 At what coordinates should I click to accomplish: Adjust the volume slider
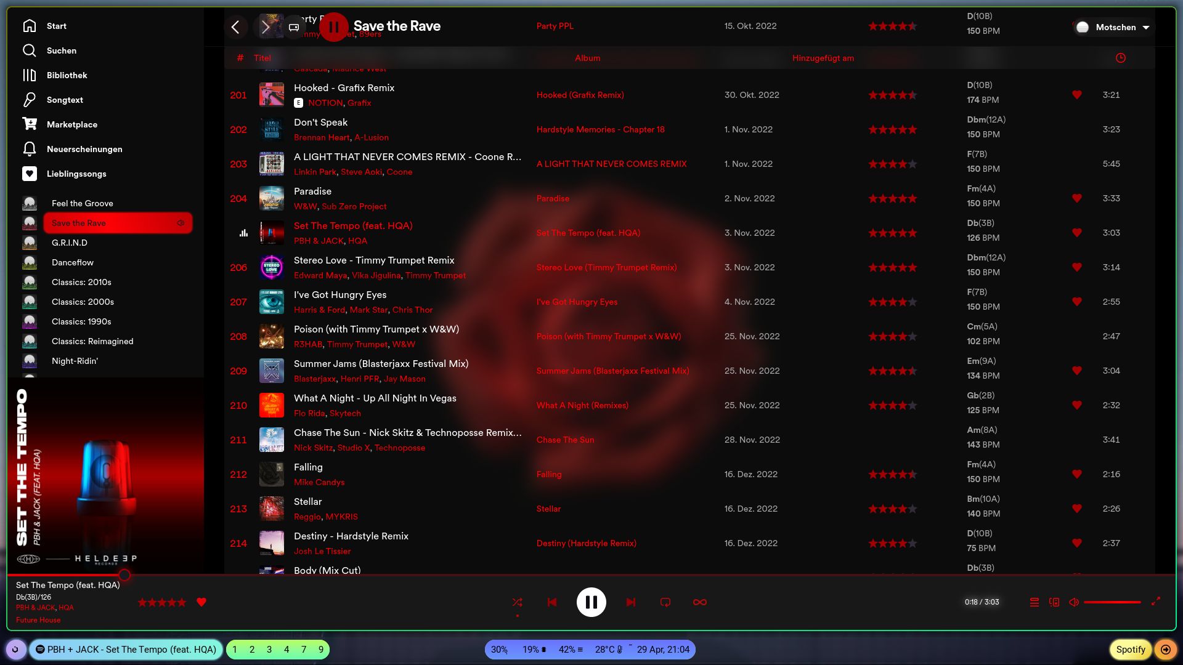coord(1112,602)
